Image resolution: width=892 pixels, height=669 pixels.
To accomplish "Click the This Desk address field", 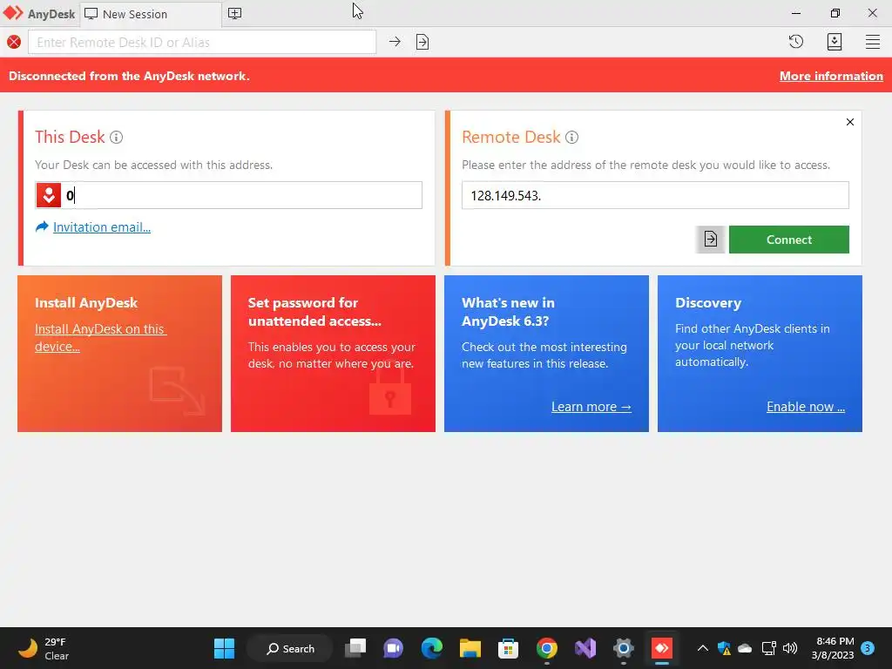I will click(x=229, y=195).
